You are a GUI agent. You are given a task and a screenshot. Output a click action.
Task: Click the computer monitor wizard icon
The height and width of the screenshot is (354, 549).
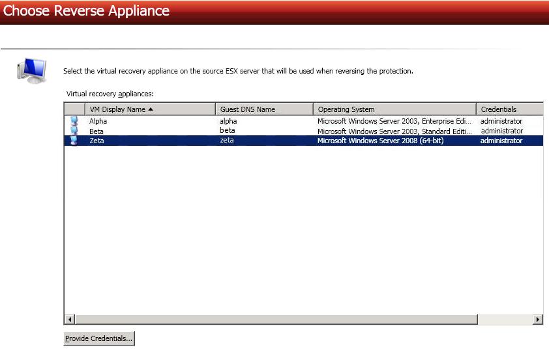(x=31, y=69)
